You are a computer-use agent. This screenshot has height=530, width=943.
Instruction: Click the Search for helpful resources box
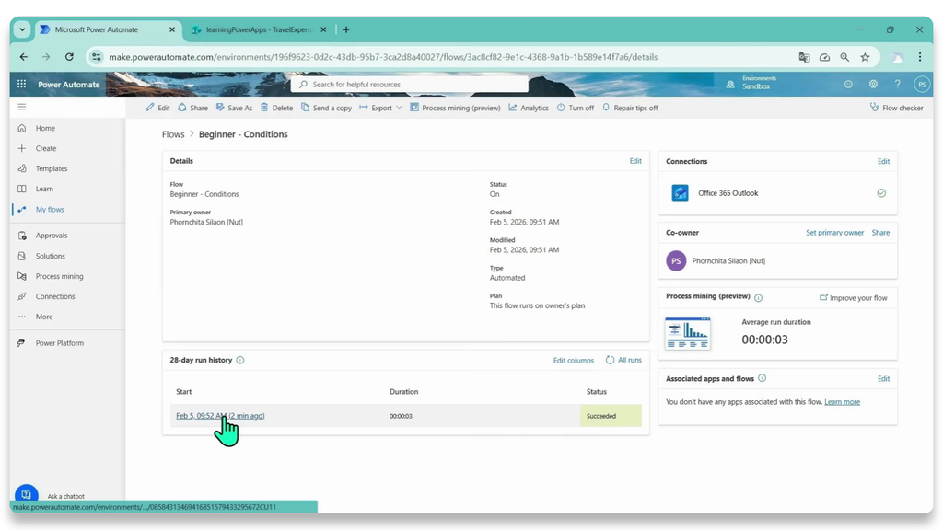click(410, 84)
